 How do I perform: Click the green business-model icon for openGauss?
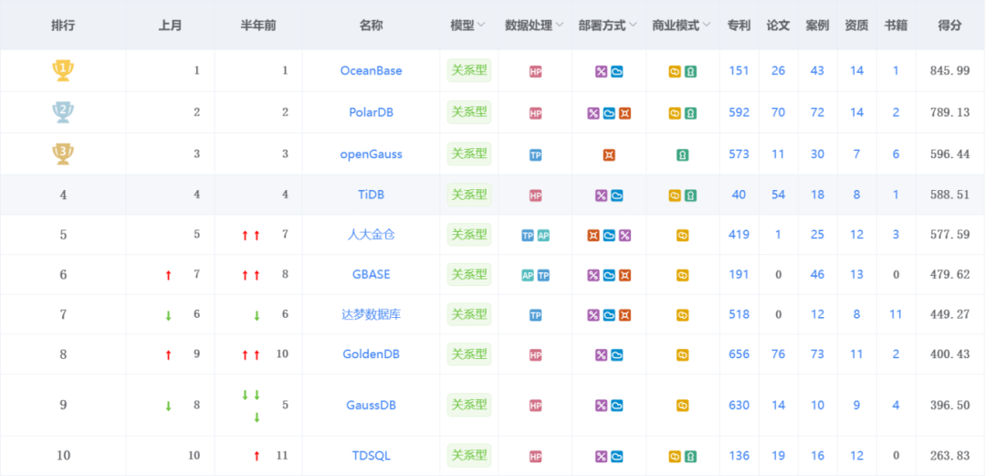click(682, 155)
